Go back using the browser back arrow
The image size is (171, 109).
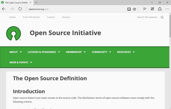tap(4, 9)
